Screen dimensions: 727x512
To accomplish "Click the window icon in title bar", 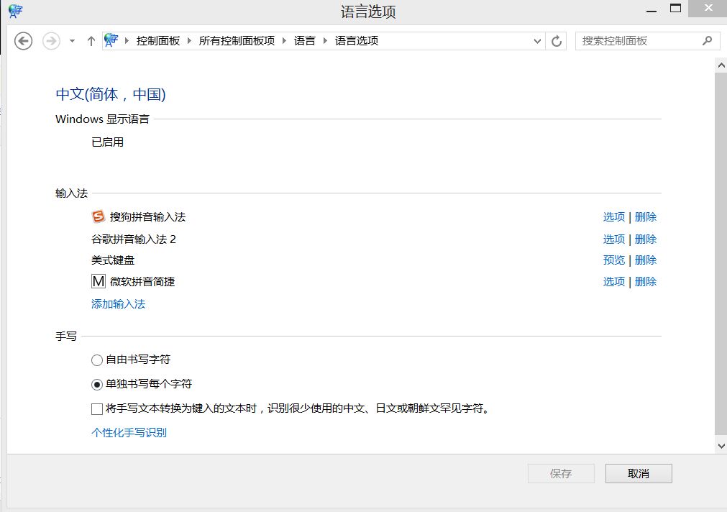I will [15, 10].
